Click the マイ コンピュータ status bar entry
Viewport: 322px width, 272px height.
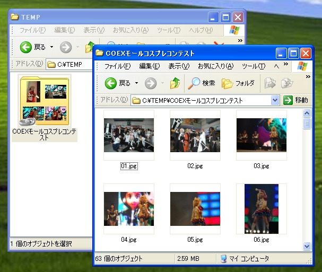click(245, 259)
